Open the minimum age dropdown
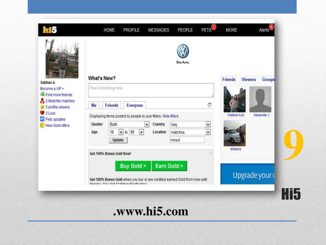The width and height of the screenshot is (326, 245). [121, 132]
